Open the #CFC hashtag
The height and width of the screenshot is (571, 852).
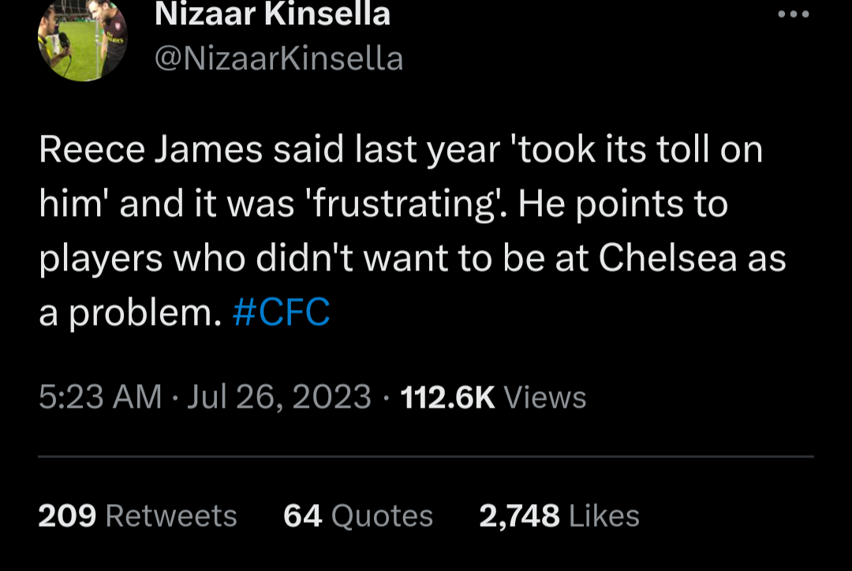point(282,312)
